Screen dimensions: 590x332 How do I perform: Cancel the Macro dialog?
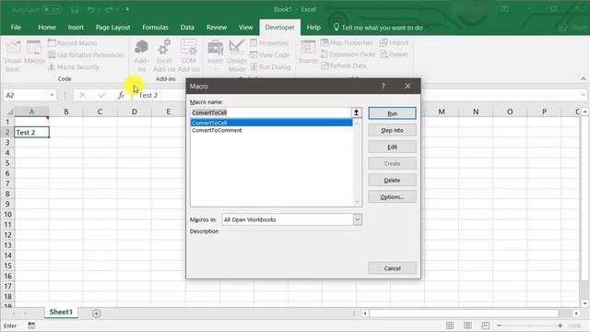(392, 268)
